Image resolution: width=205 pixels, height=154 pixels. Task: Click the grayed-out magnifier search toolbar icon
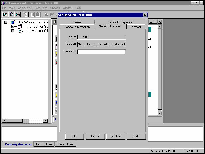tap(46, 14)
